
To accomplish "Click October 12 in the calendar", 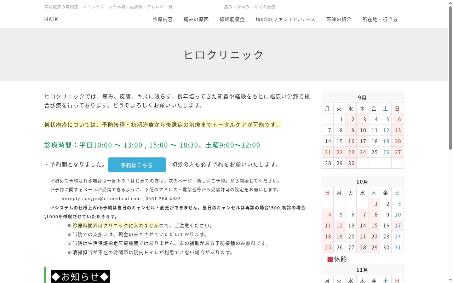I will tap(339, 225).
